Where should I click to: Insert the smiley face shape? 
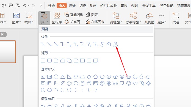pos(129,83)
